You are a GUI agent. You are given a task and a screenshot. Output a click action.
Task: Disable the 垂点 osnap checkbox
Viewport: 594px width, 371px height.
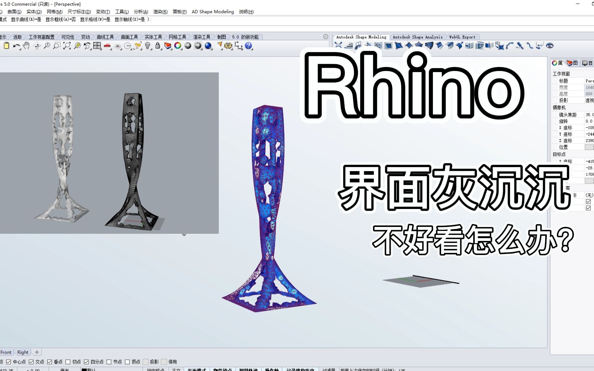pyautogui.click(x=49, y=362)
